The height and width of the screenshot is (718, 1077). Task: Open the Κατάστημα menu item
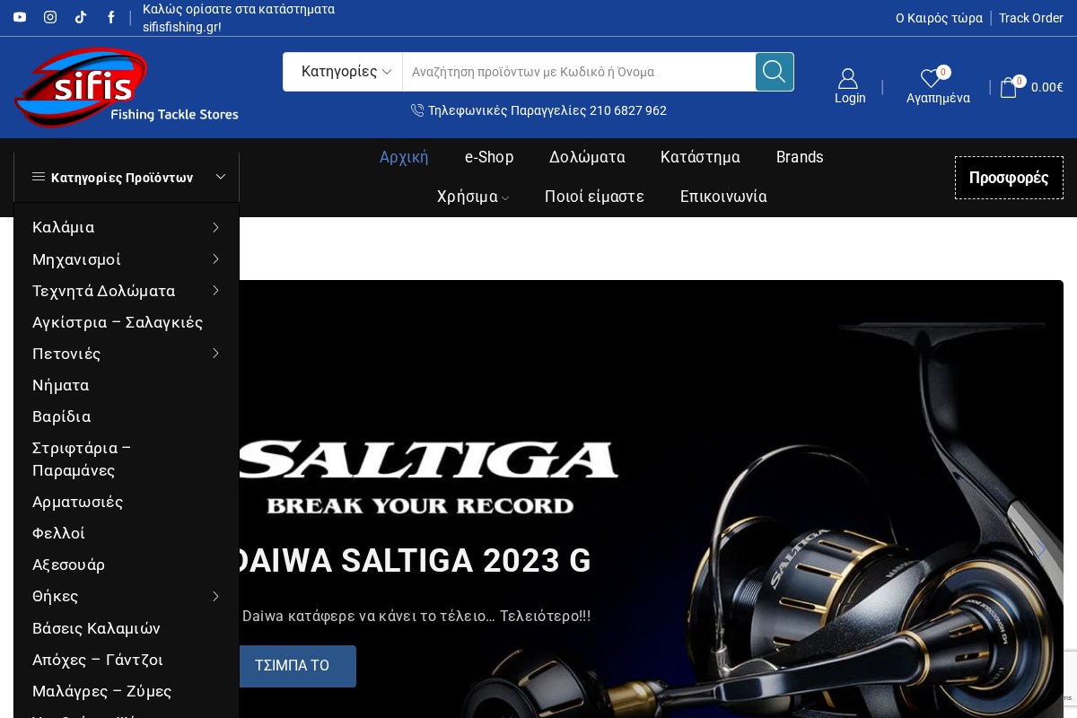(x=700, y=157)
